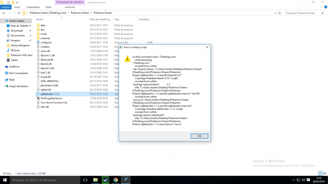This screenshot has height=184, width=328.
Task: Click the taskbar search box
Action: tap(45, 180)
